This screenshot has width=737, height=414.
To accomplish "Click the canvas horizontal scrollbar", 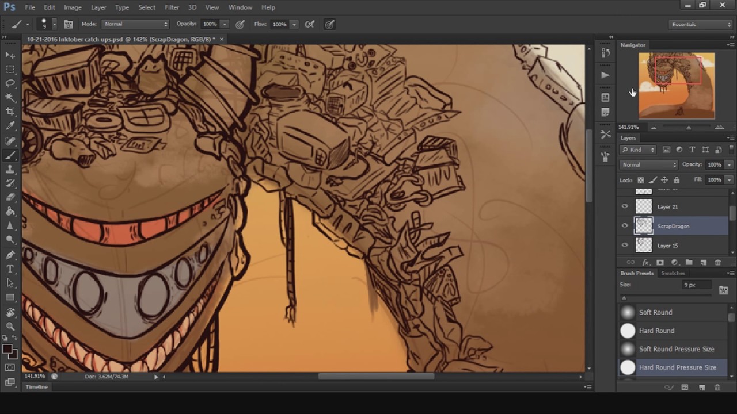I will 376,377.
